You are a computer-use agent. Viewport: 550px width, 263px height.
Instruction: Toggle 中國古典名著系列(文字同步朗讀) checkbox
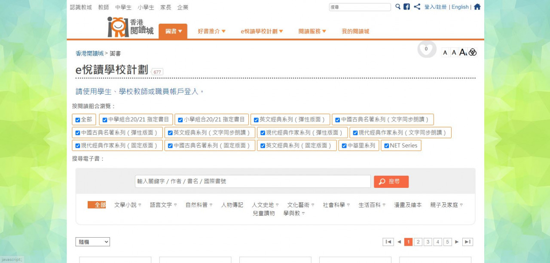point(338,120)
